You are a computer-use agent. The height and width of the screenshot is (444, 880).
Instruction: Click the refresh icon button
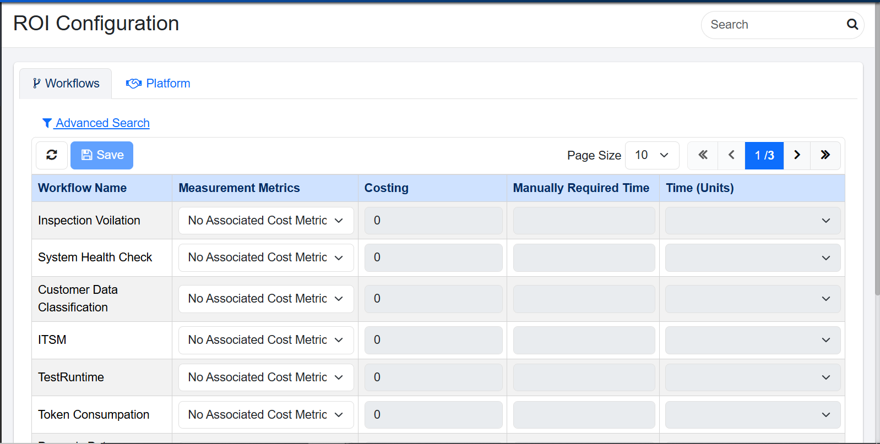(x=52, y=155)
